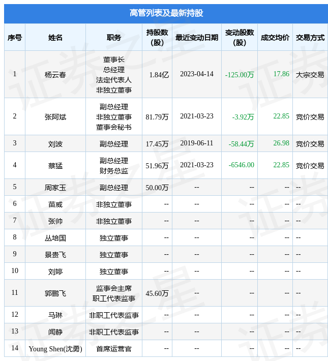Select the name Young Shen(沈勇)
This screenshot has height=361, width=328.
pos(55,349)
